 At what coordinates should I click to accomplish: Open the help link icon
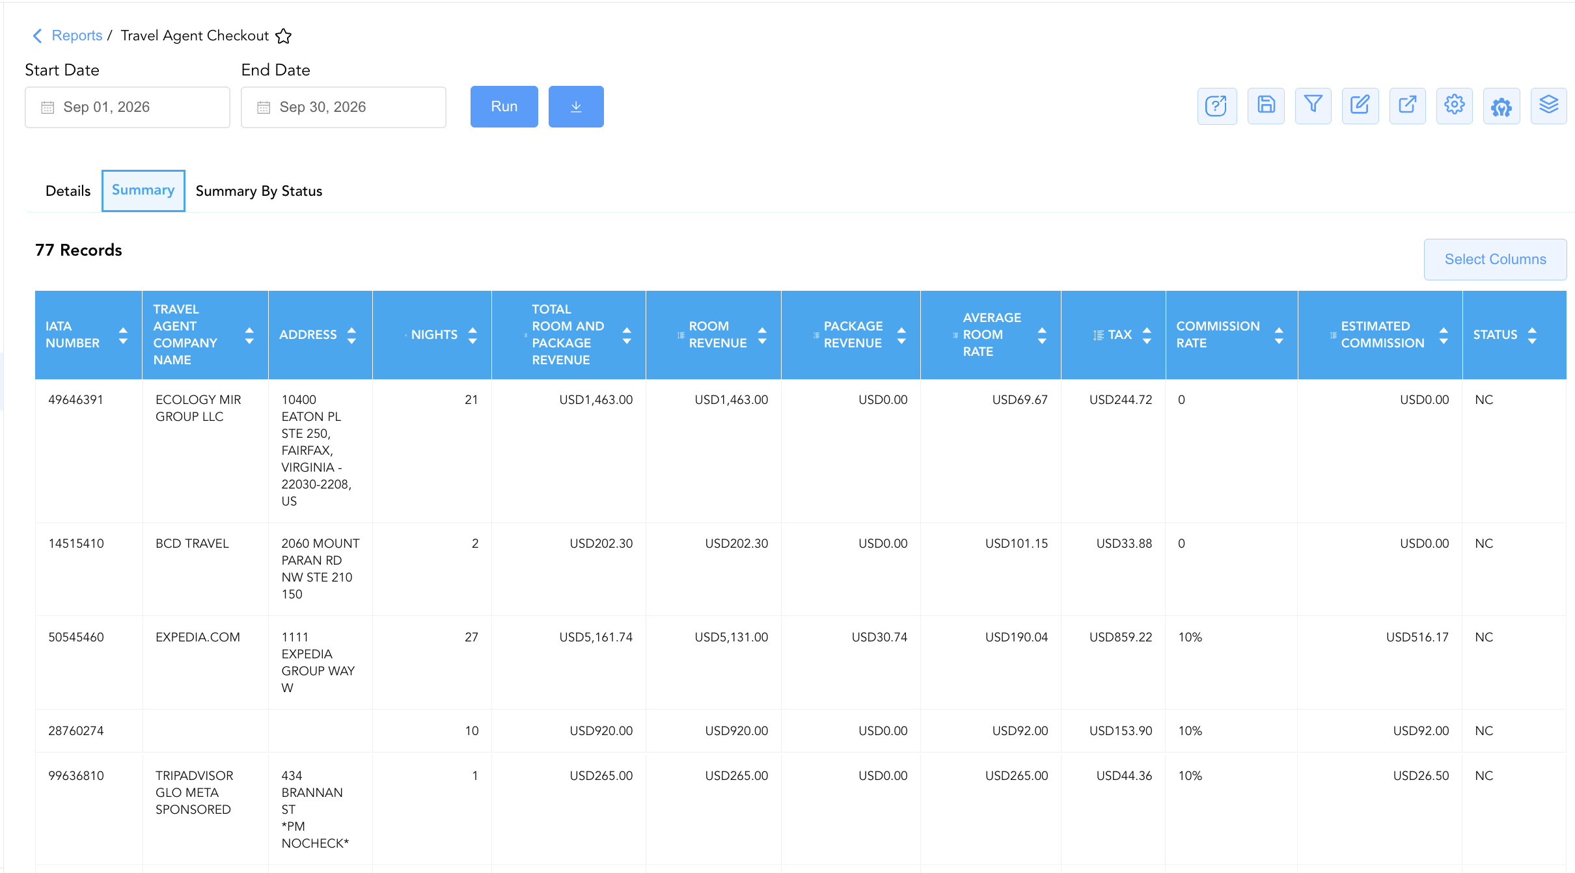tap(1216, 106)
